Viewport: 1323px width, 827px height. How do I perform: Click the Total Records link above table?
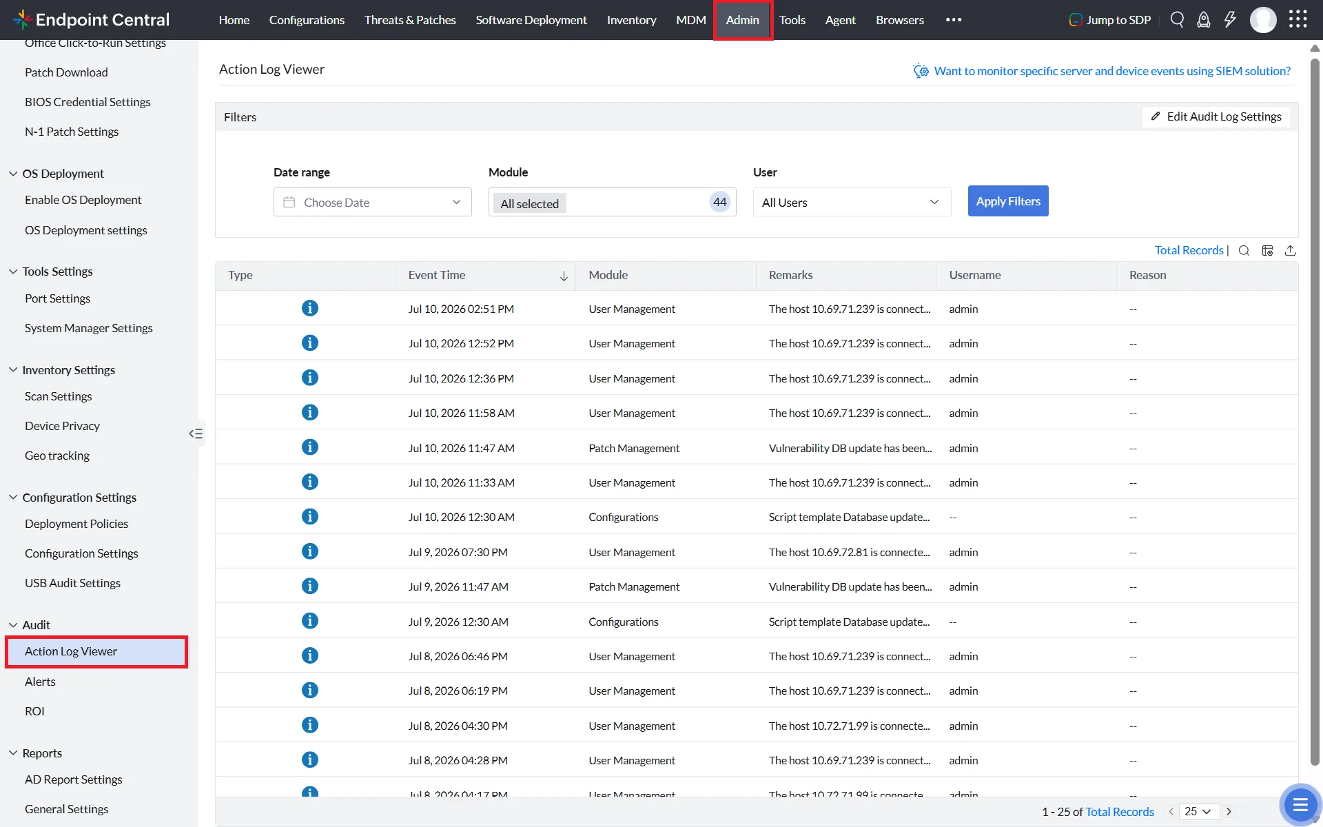(x=1189, y=250)
